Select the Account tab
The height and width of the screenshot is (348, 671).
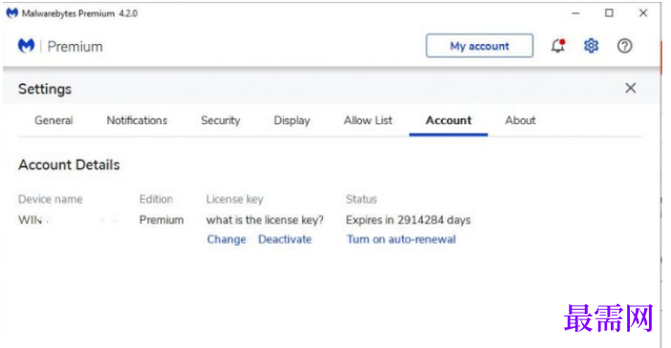(x=448, y=120)
